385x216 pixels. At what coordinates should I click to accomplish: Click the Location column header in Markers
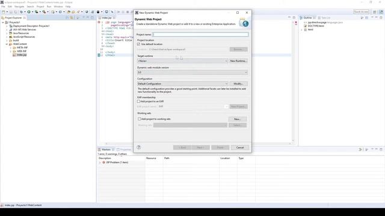click(229, 158)
